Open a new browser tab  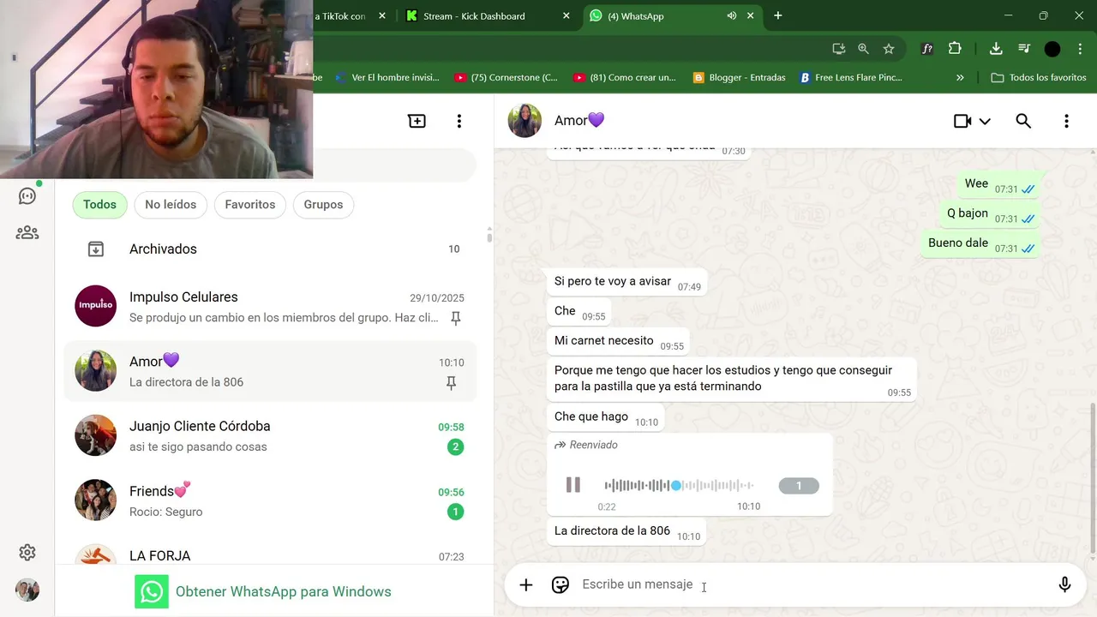[778, 15]
